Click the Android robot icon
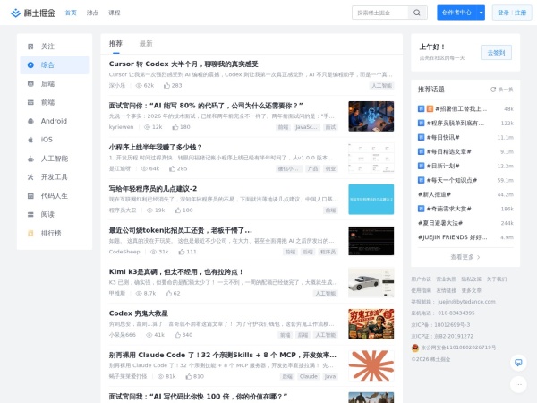This screenshot has width=537, height=403. coord(30,121)
